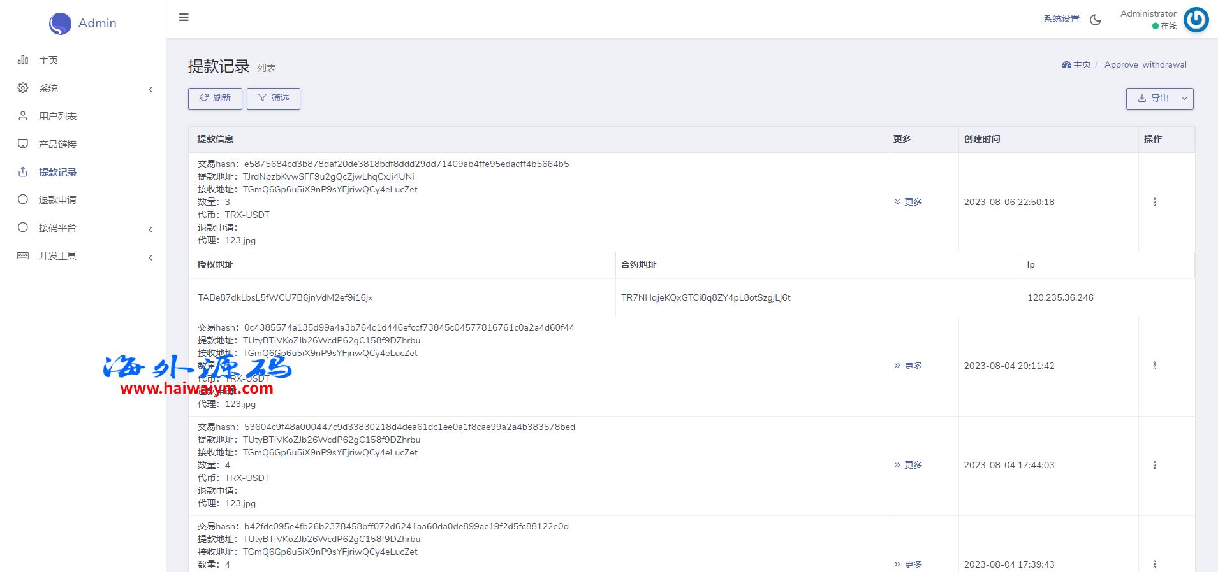The height and width of the screenshot is (572, 1218).
Task: Open 系统设置 link in the header
Action: [x=1061, y=19]
